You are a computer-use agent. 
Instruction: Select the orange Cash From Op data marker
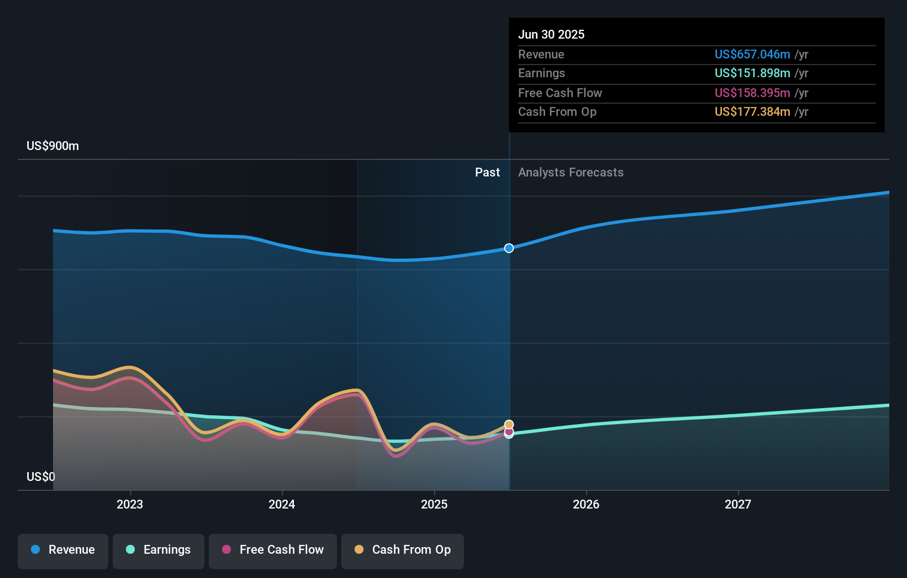[509, 425]
